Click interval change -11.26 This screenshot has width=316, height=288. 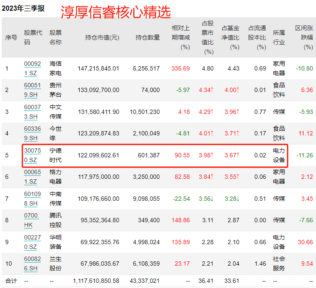click(x=304, y=155)
